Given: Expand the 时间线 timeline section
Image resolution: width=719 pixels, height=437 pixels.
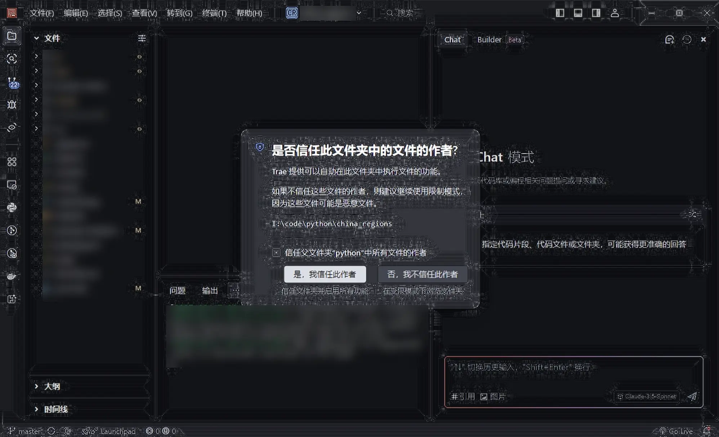Looking at the screenshot, I should 55,409.
